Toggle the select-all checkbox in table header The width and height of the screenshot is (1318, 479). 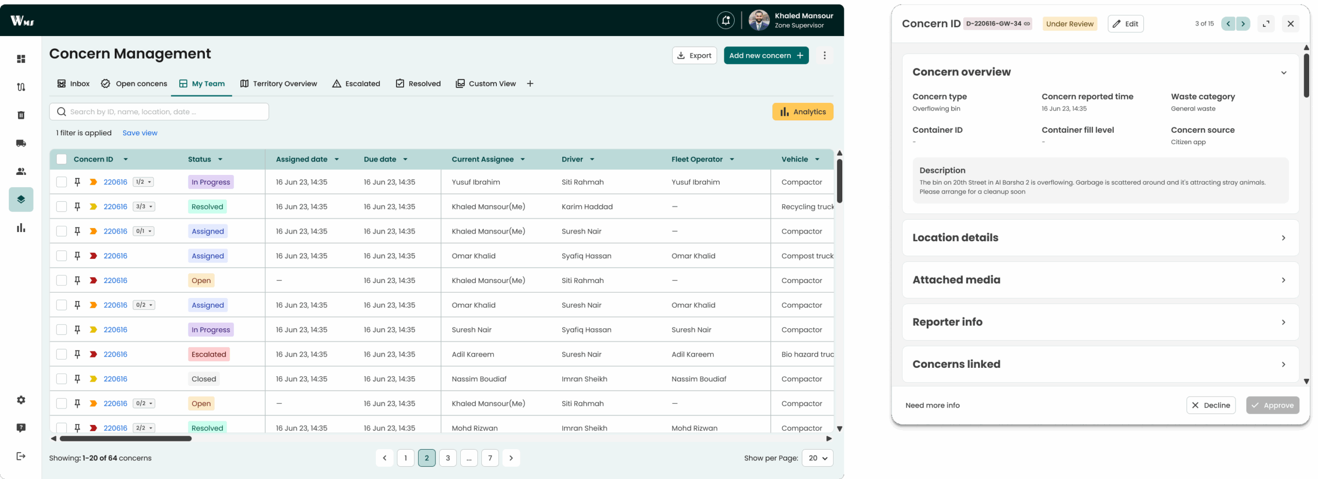click(62, 159)
